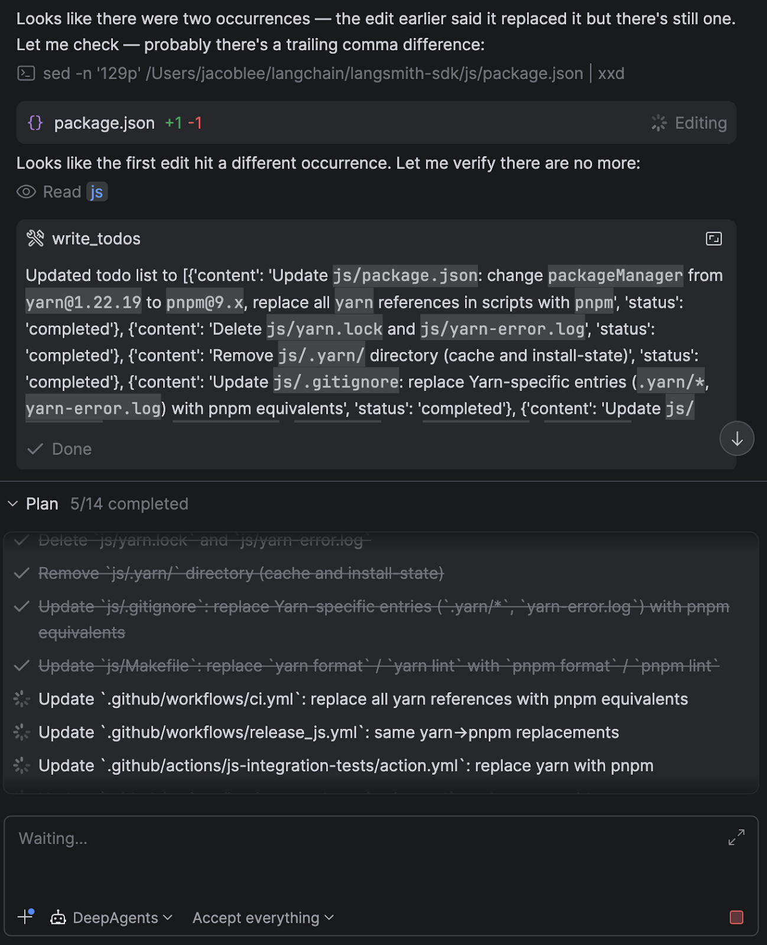The image size is (767, 945).
Task: Click the write_todos tools icon
Action: [x=35, y=239]
